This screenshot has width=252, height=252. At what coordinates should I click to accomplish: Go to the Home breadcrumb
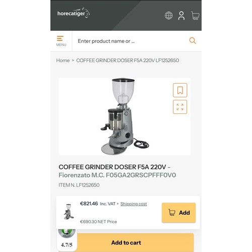pos(63,60)
